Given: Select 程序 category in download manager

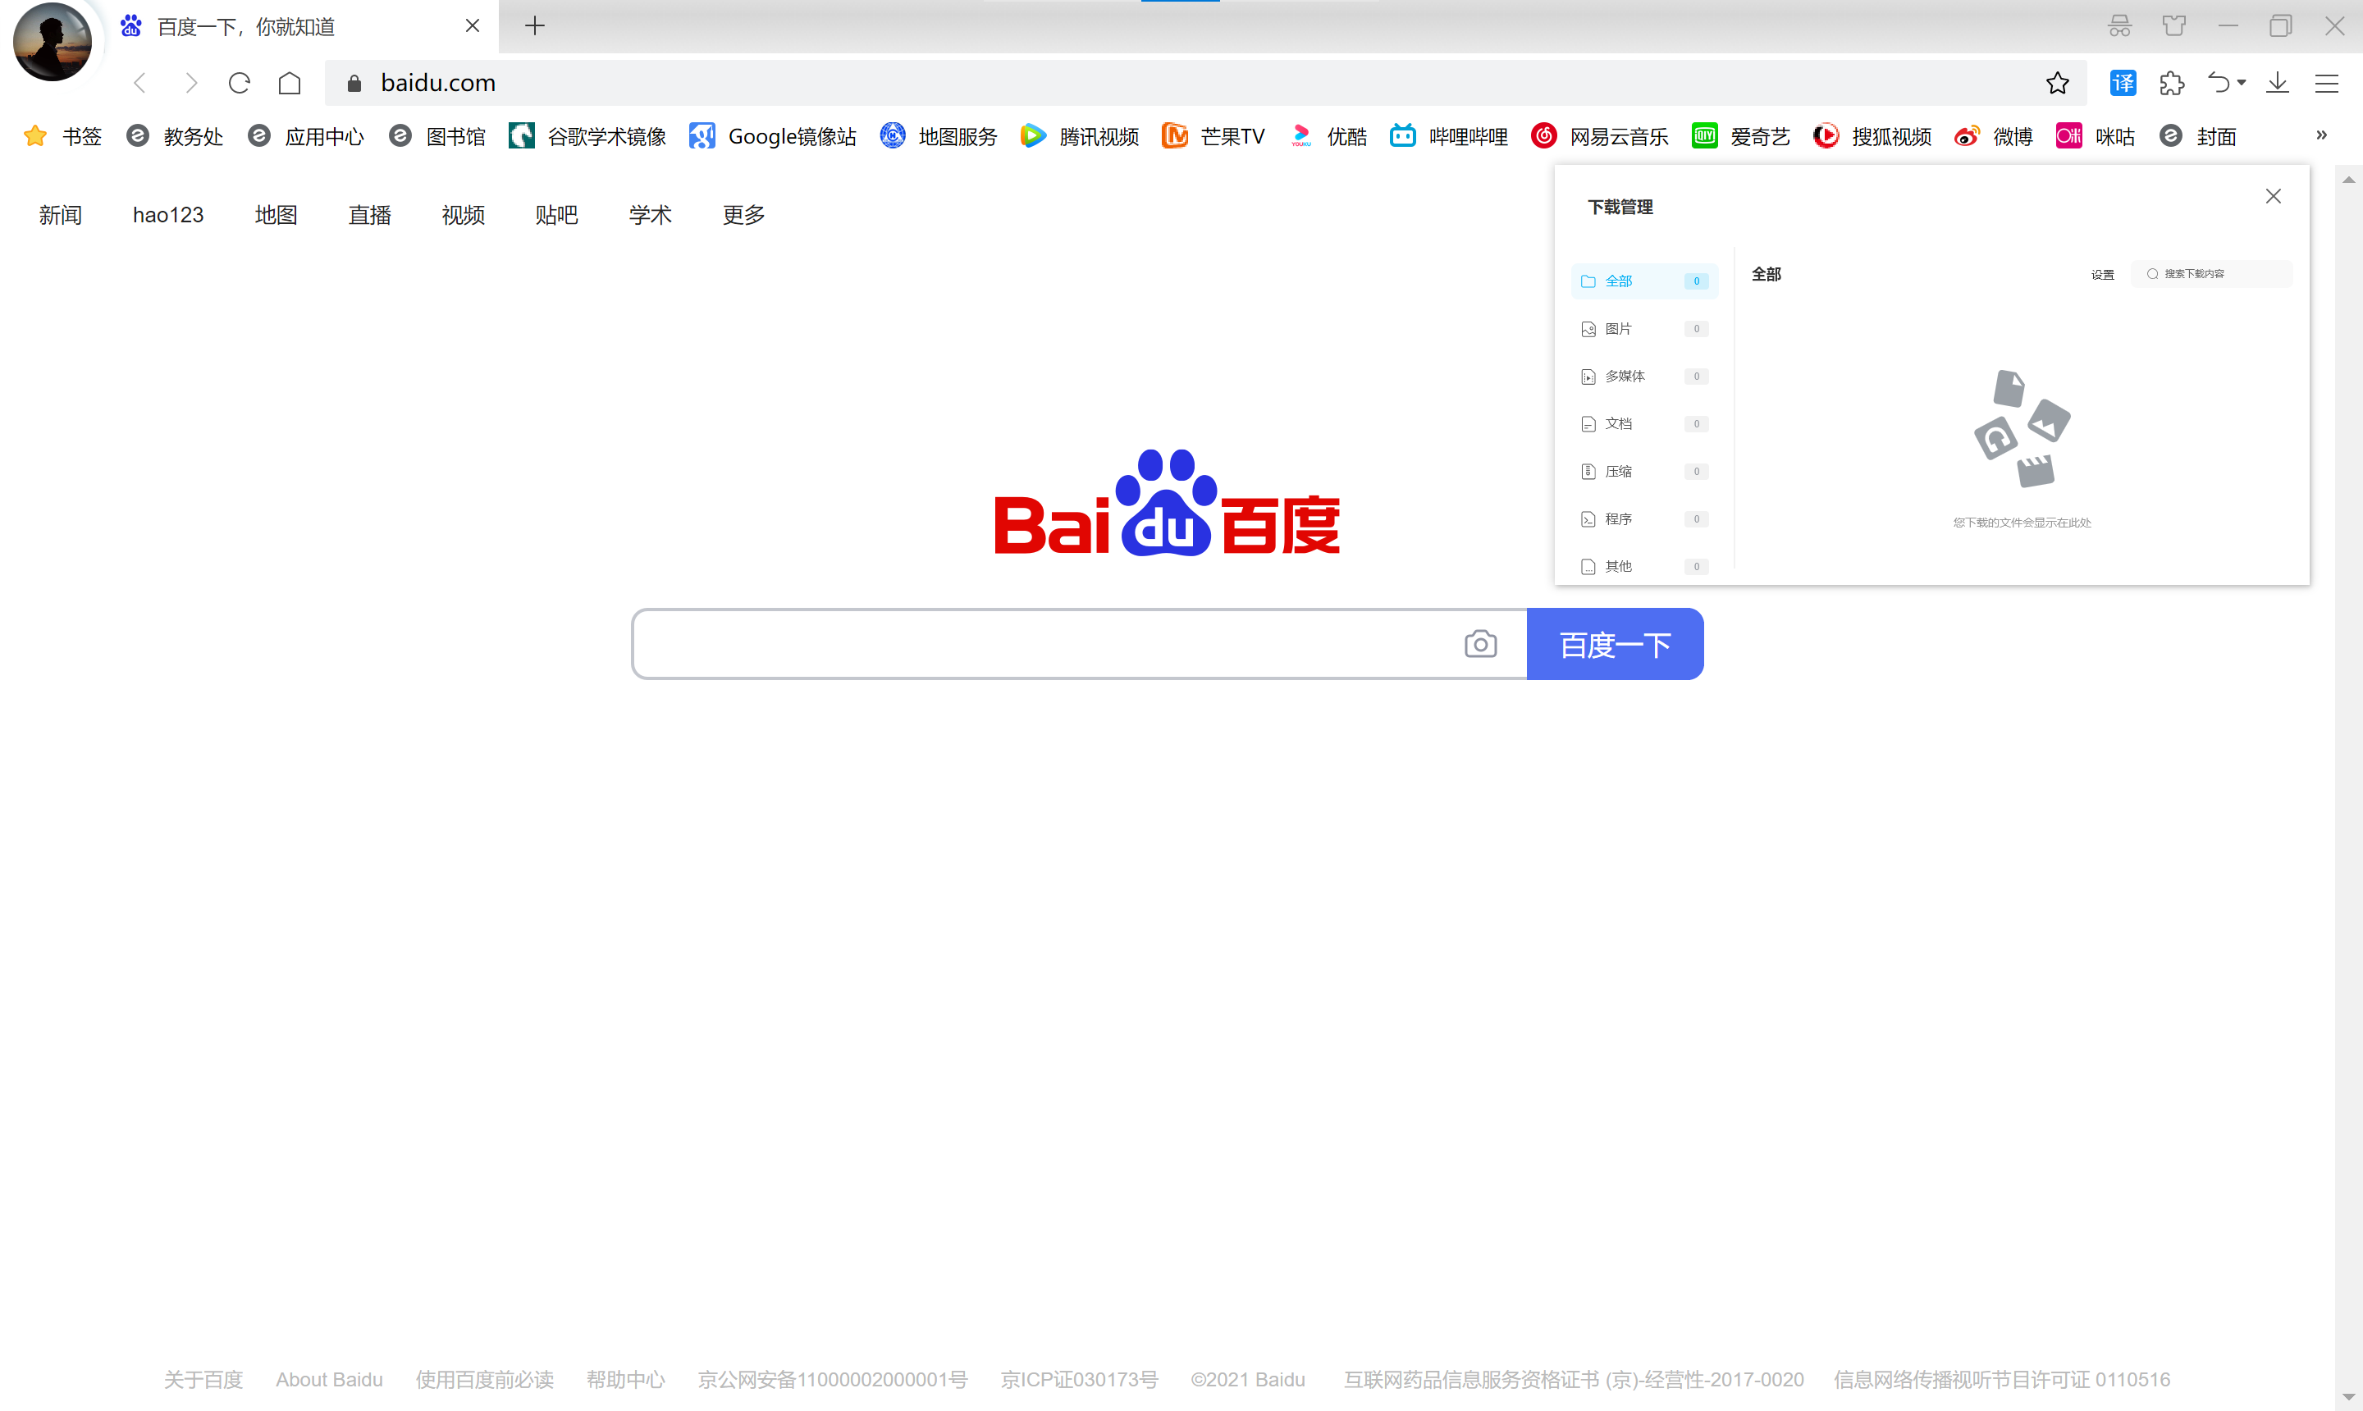Looking at the screenshot, I should pyautogui.click(x=1644, y=518).
